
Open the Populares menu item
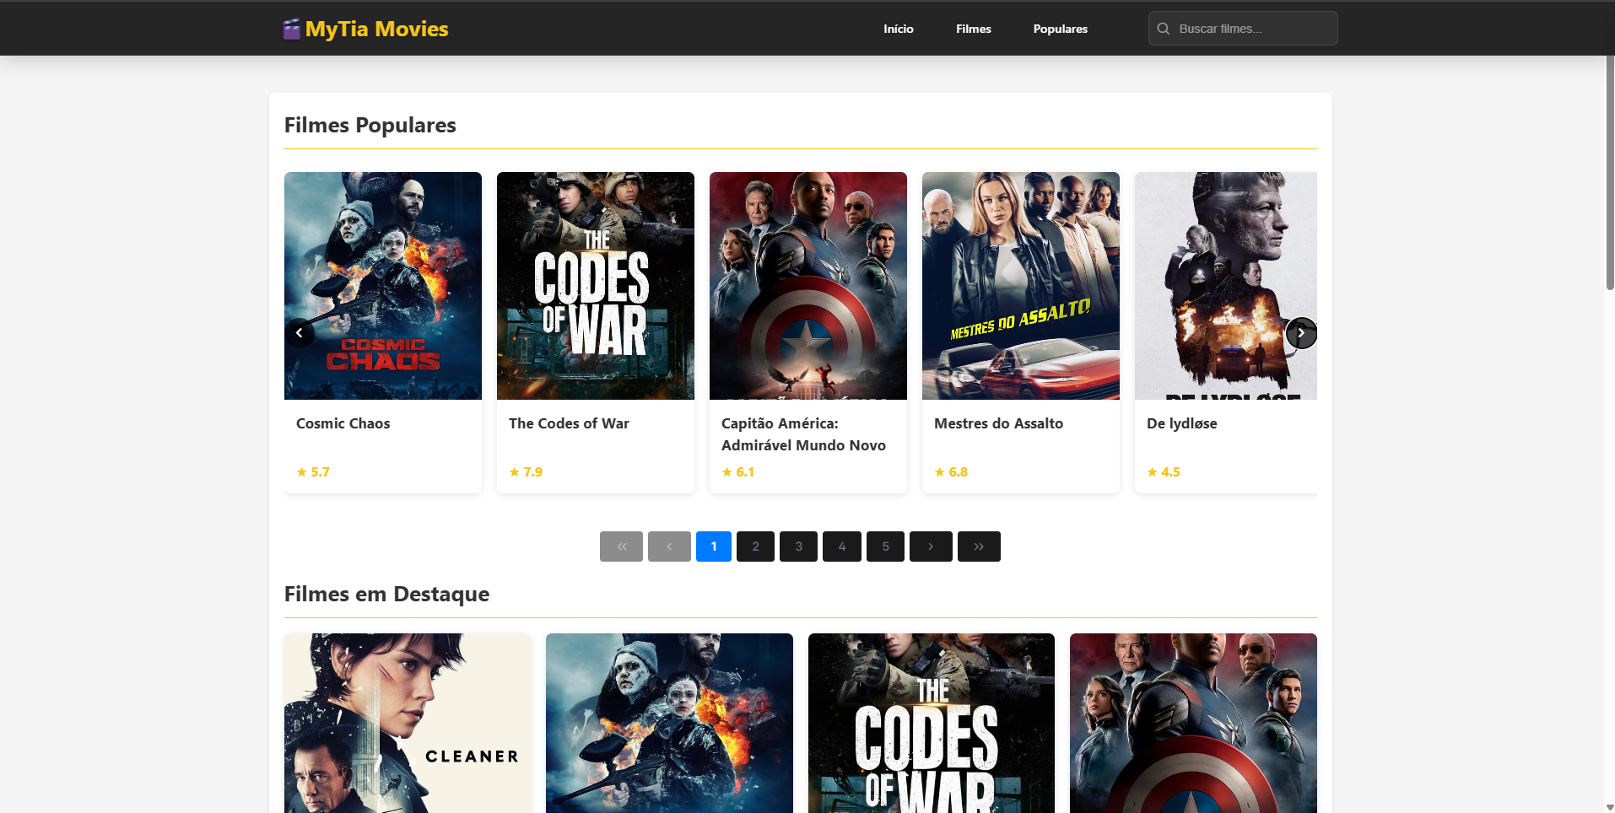click(x=1060, y=29)
